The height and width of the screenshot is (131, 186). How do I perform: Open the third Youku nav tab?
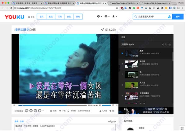pyautogui.click(x=60, y=17)
